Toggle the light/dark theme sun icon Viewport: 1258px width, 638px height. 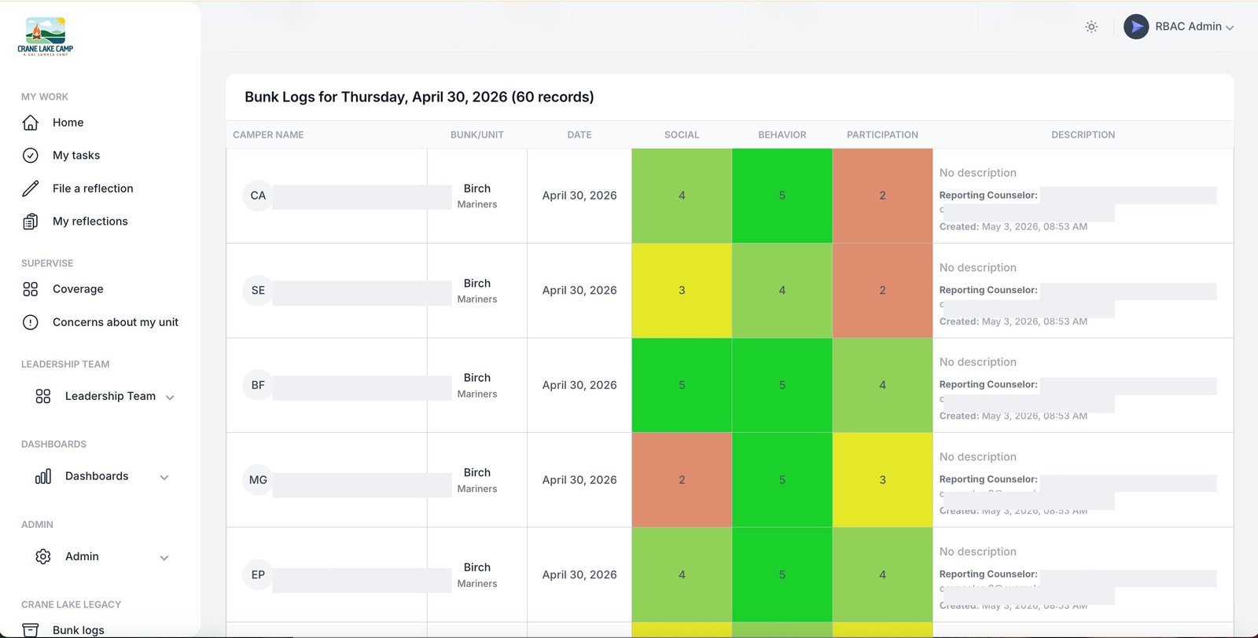pos(1091,27)
